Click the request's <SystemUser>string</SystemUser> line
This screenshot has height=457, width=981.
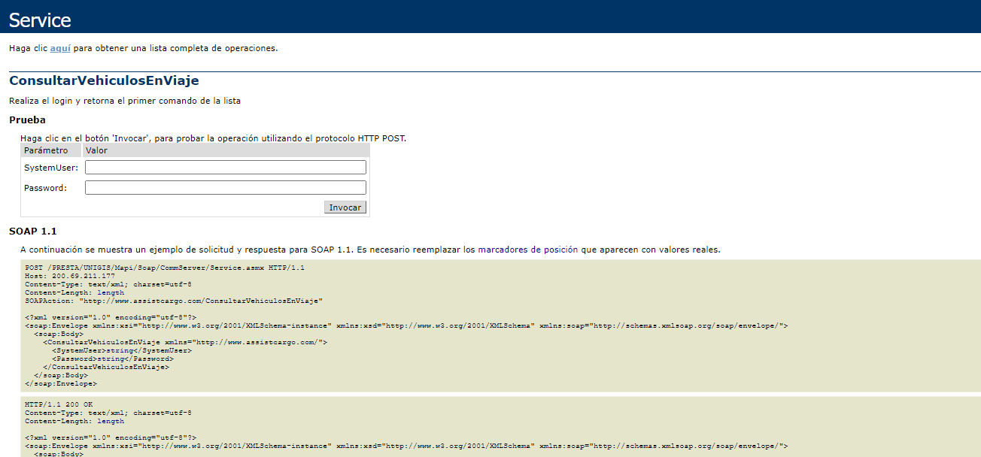[122, 350]
